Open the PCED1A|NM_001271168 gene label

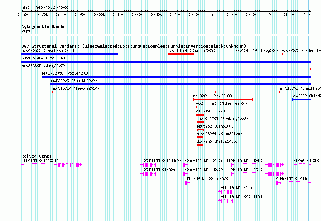pos(241,196)
